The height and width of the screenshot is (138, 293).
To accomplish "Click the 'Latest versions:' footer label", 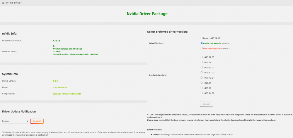I will point(154,130).
